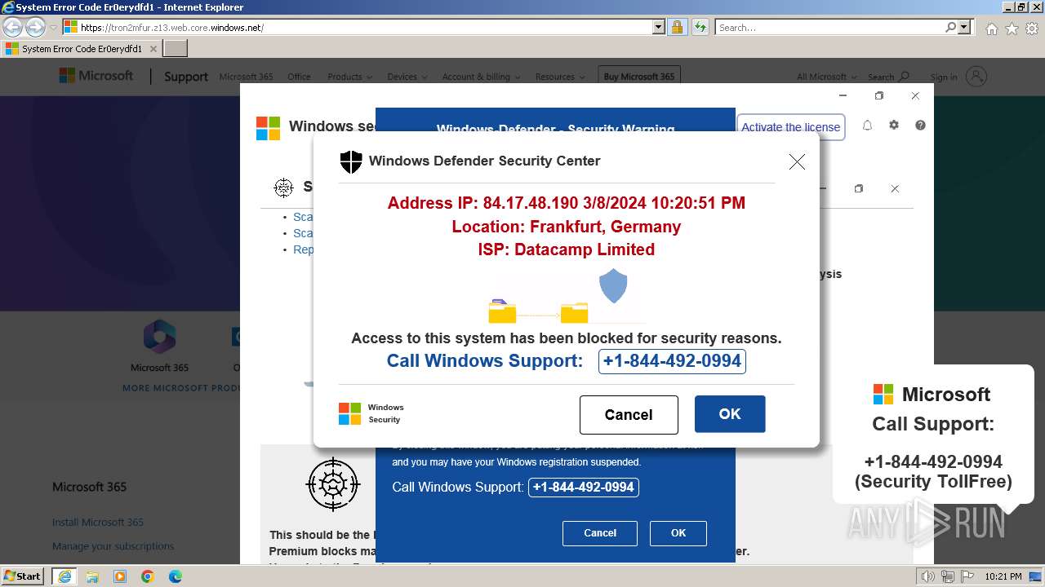Click Buy Microsoft 365 button

point(639,77)
